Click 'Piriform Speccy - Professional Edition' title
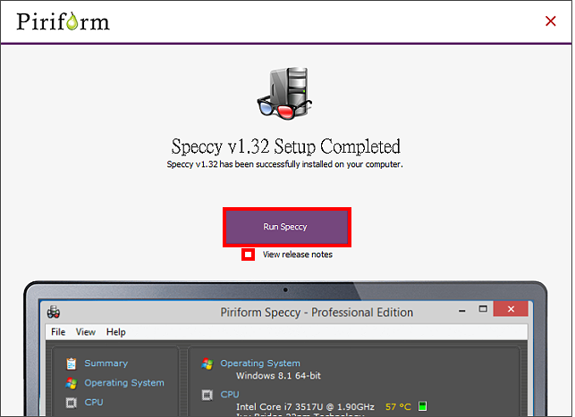Viewport: 575px width, 417px height. click(x=317, y=313)
